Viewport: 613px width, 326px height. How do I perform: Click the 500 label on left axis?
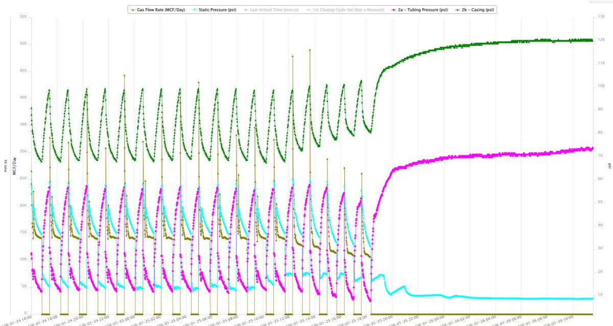pyautogui.click(x=23, y=44)
